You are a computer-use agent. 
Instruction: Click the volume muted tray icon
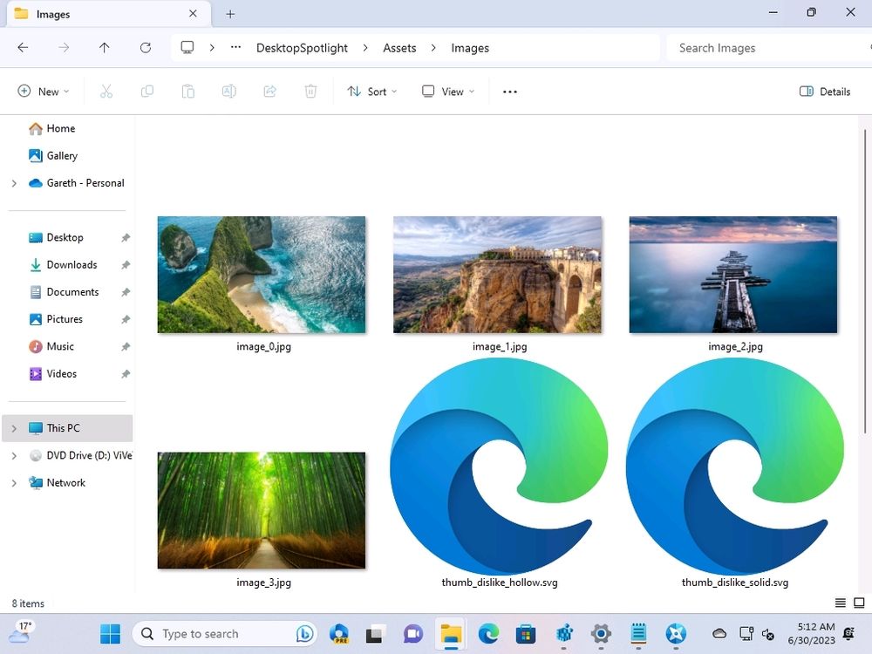coord(768,634)
